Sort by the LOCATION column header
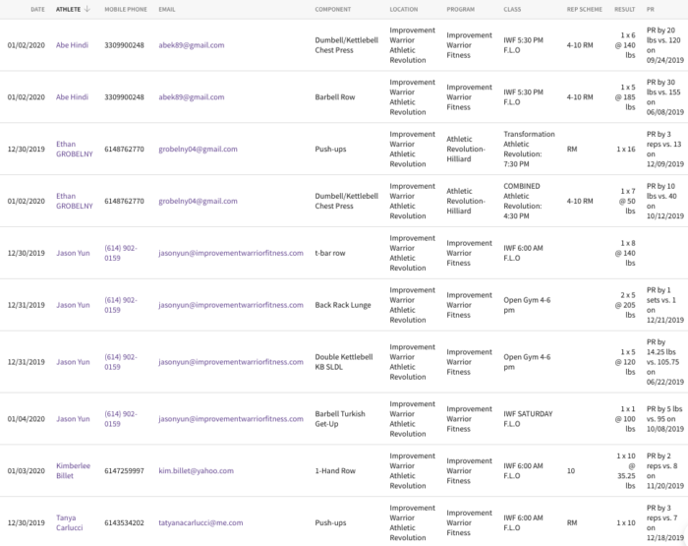688x546 pixels. coord(404,9)
